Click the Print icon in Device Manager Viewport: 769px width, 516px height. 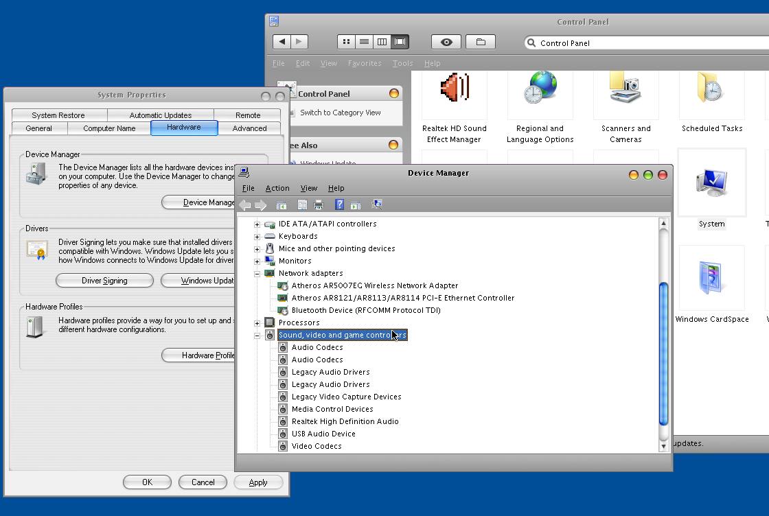click(319, 205)
